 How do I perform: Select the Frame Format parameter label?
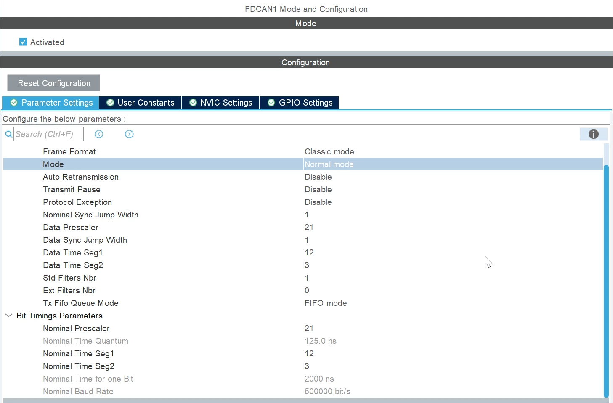coord(69,151)
